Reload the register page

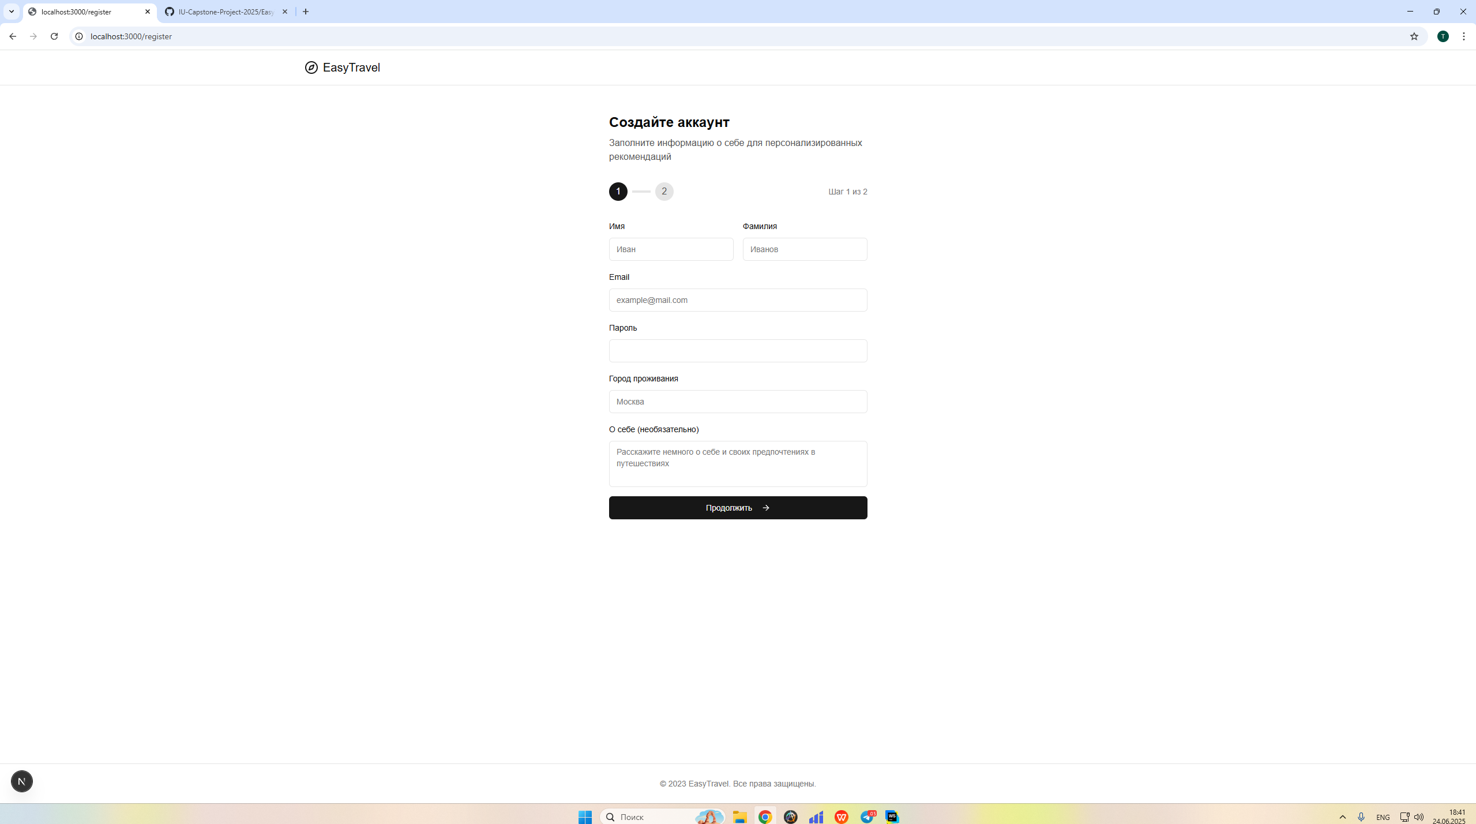[x=54, y=36]
